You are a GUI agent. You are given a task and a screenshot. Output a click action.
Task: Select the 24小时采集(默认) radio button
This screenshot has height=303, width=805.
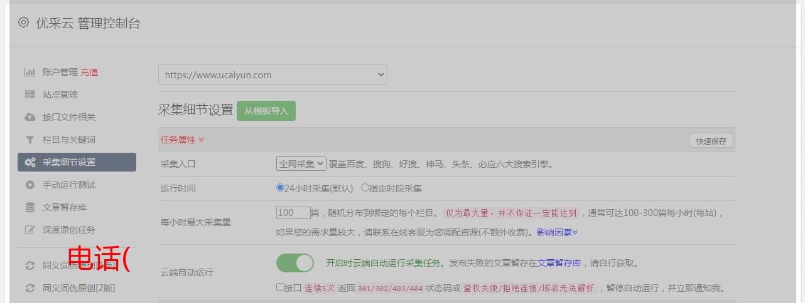tap(280, 187)
